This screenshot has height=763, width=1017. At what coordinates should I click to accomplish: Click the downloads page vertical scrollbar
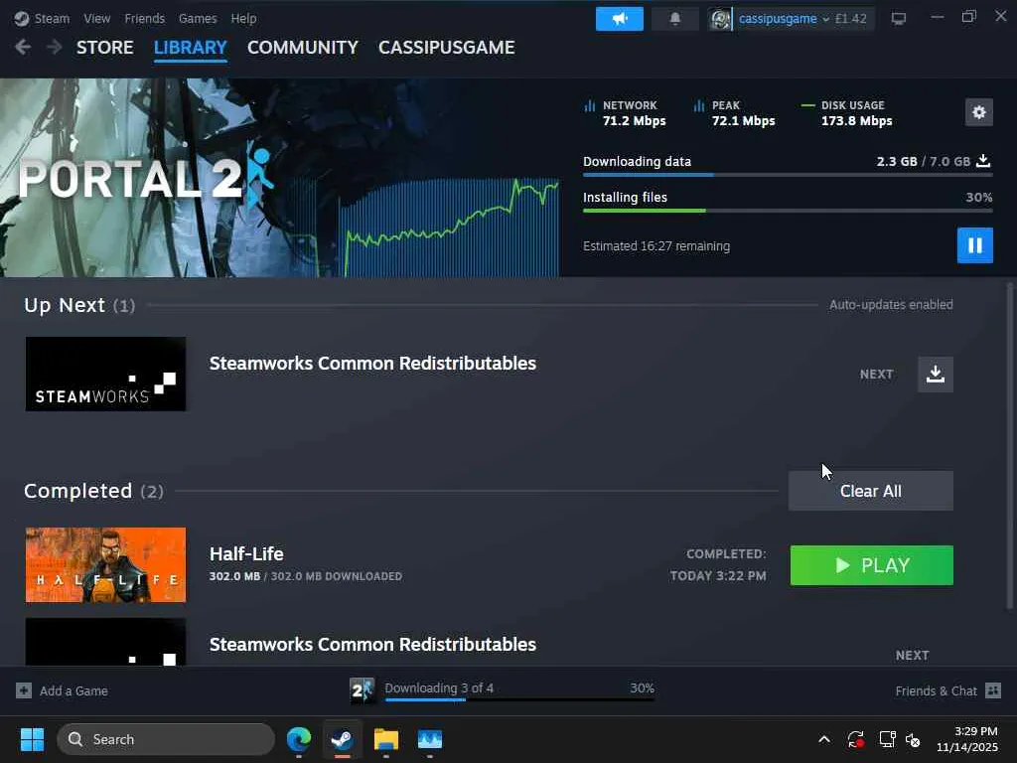pyautogui.click(x=1010, y=445)
